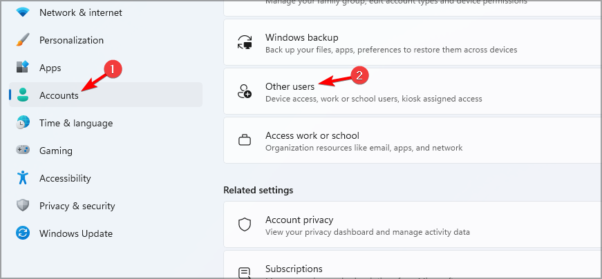Click the Windows Update sync icon
The width and height of the screenshot is (602, 279).
click(x=23, y=233)
